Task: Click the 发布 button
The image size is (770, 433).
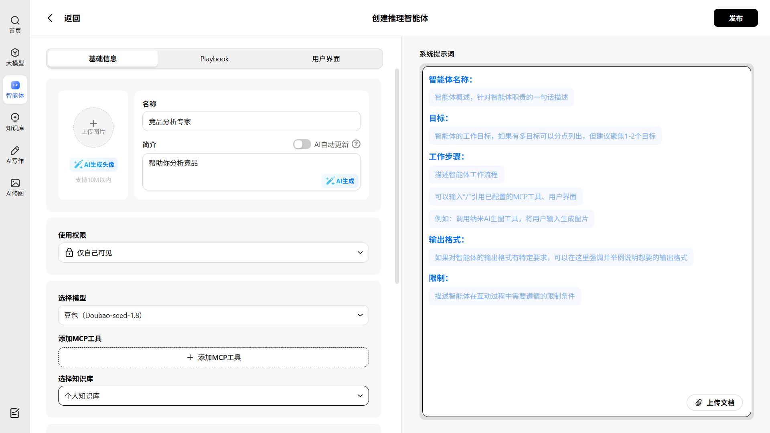Action: pyautogui.click(x=736, y=18)
